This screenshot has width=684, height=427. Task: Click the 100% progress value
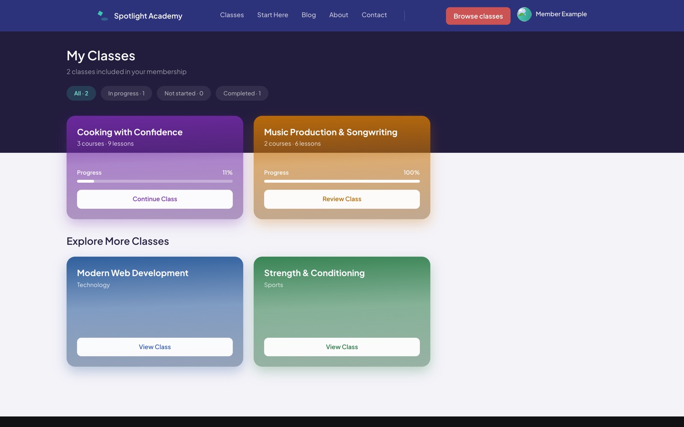tap(411, 173)
